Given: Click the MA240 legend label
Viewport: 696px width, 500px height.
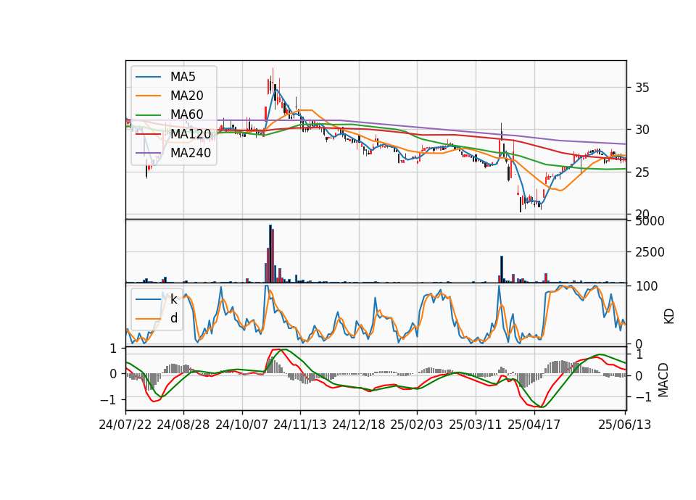Looking at the screenshot, I should tap(191, 153).
